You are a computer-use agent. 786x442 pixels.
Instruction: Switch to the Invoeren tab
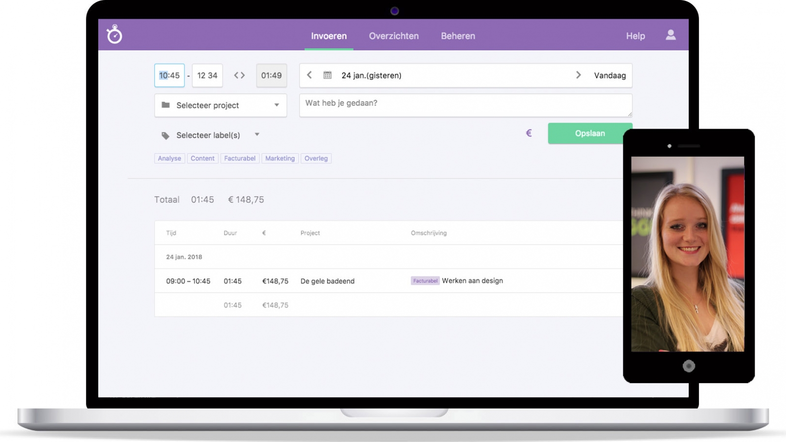coord(329,36)
